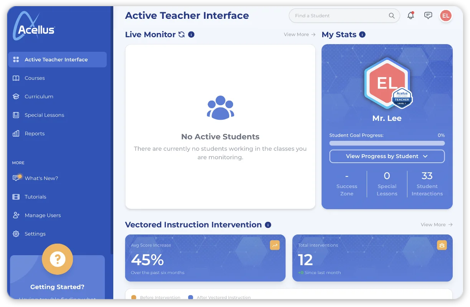This screenshot has height=307, width=470.
Task: Click the 45% score value
Action: [147, 260]
